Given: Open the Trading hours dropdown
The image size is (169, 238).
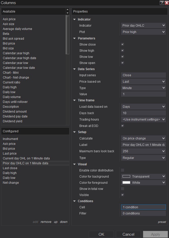Looking at the screenshot, I should coord(143,120).
